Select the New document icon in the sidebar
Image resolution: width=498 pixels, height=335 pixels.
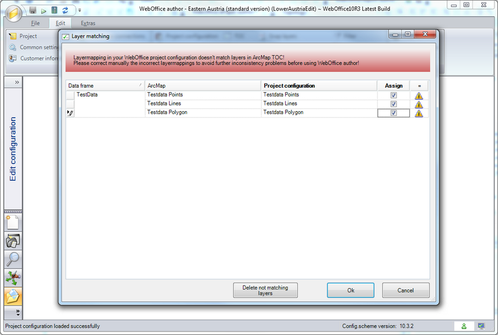12,222
